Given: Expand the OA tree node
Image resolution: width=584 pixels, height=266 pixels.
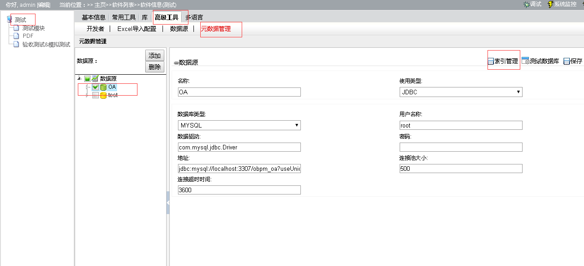Looking at the screenshot, I should click(x=88, y=87).
